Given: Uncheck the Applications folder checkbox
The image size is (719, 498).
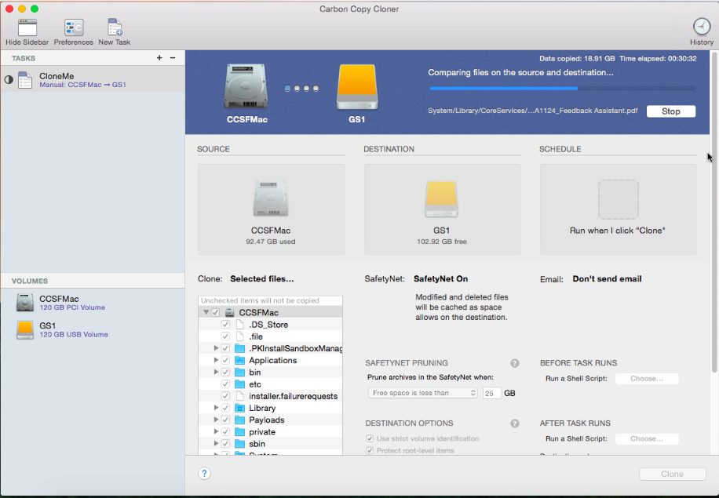Looking at the screenshot, I should (x=225, y=361).
